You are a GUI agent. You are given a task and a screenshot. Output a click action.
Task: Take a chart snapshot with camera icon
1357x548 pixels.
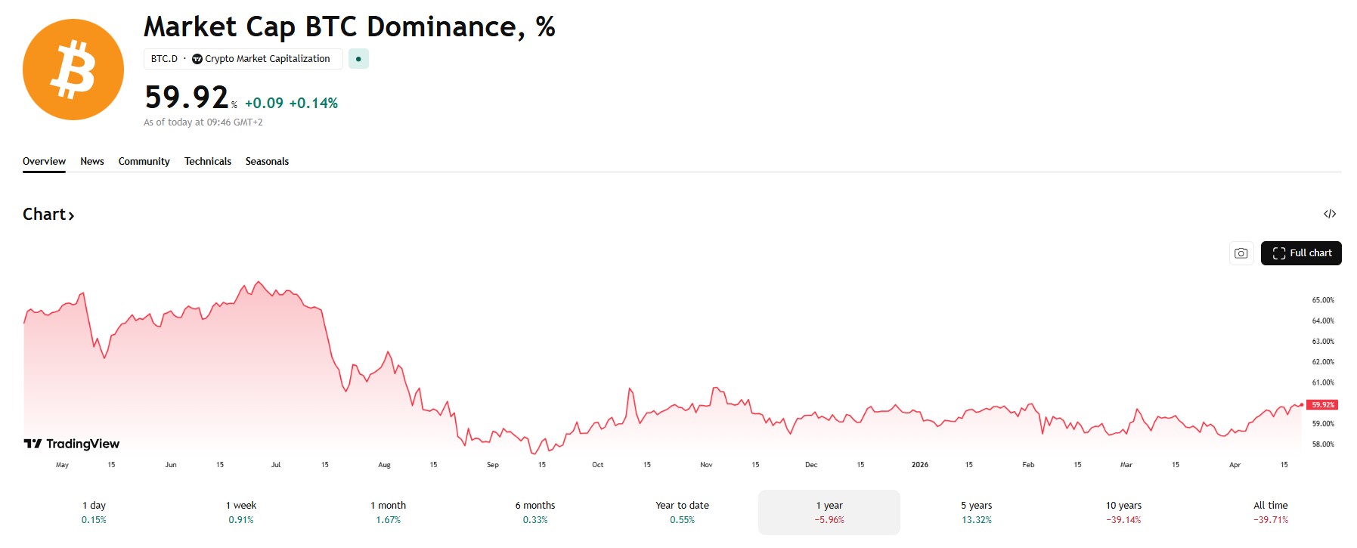[x=1241, y=253]
